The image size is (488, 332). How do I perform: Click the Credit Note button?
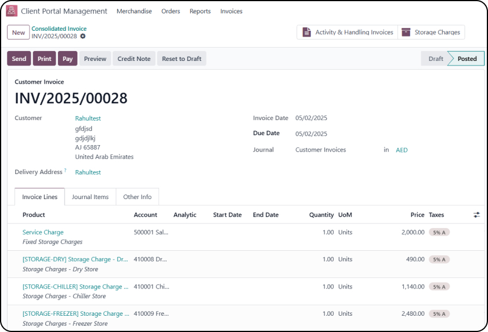(x=134, y=59)
